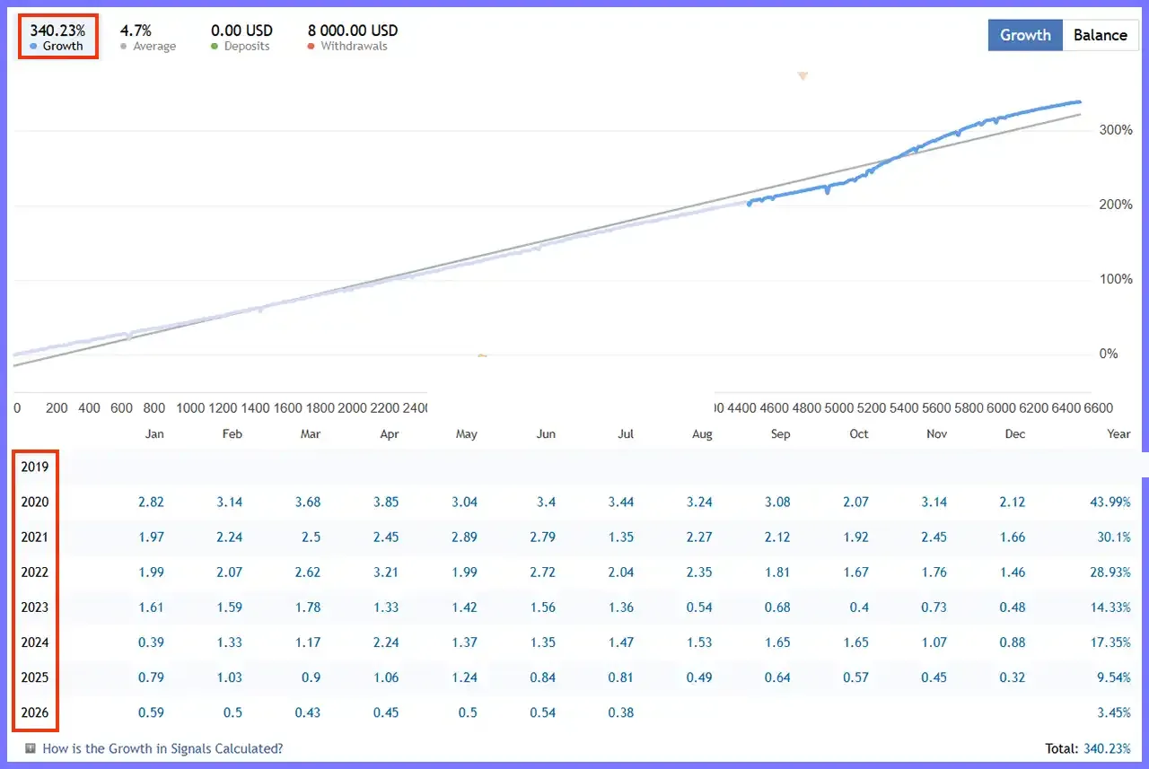Toggle the green Deposits legend marker

tap(215, 46)
